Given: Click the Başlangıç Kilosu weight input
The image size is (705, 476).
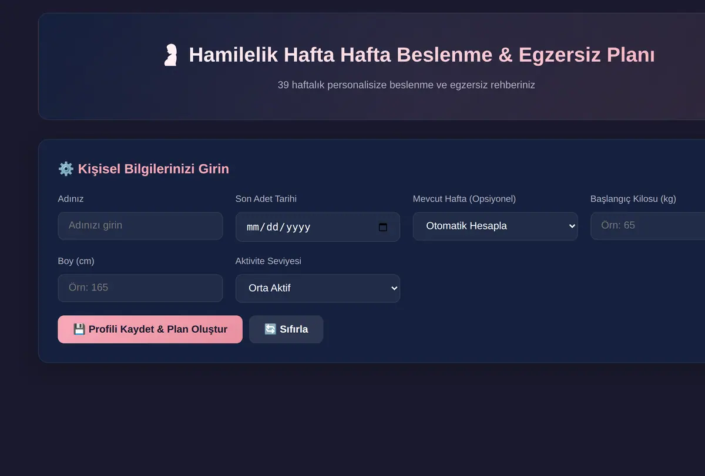Looking at the screenshot, I should click(647, 226).
